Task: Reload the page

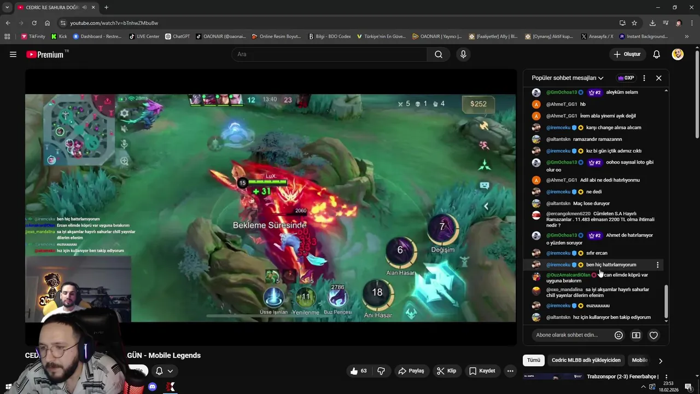Action: tap(34, 23)
